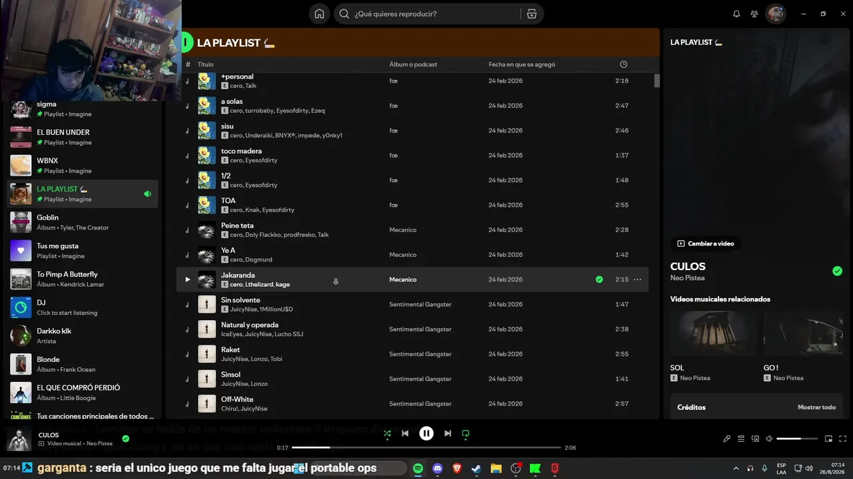Image resolution: width=853 pixels, height=479 pixels.
Task: Seek on the song progress bar
Action: pos(426,448)
